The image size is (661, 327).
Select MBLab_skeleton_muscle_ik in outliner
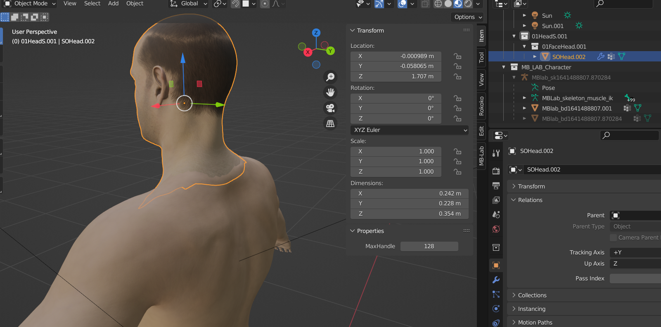(x=577, y=98)
